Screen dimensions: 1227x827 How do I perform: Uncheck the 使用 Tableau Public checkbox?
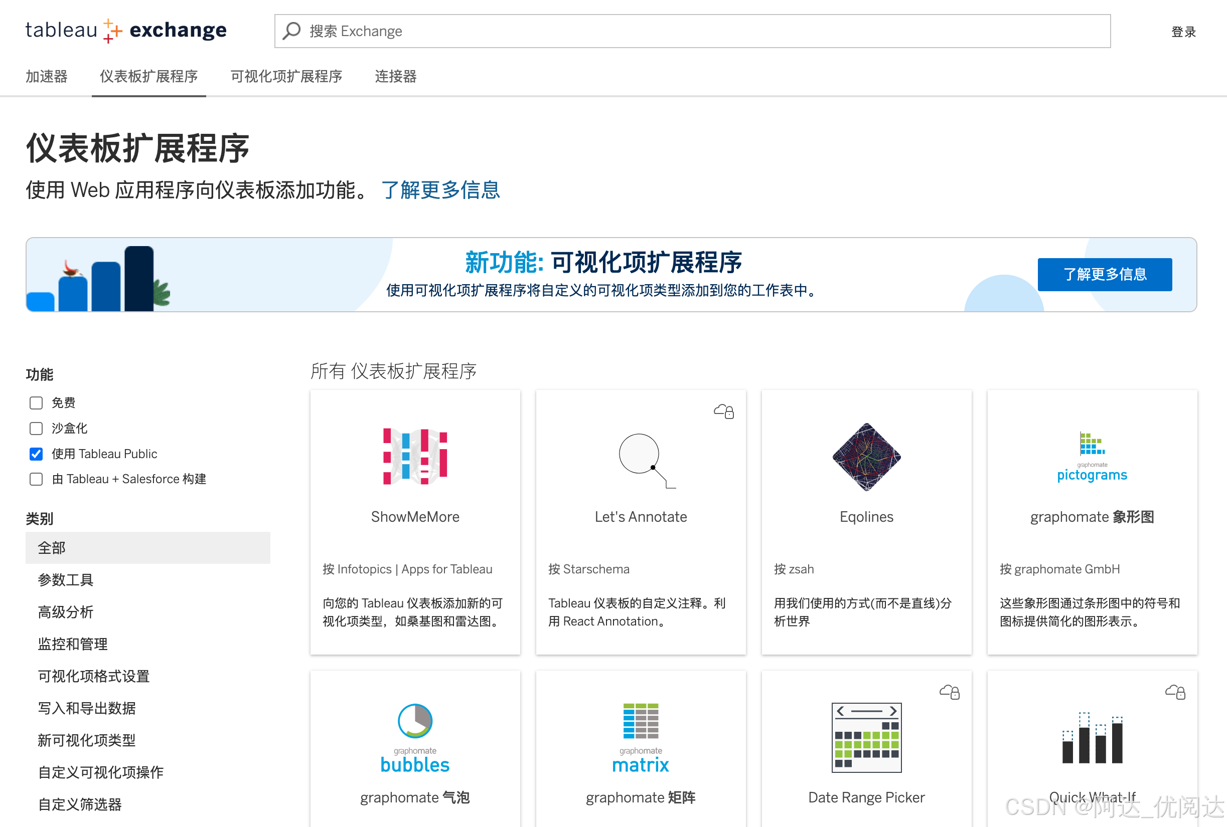coord(36,454)
